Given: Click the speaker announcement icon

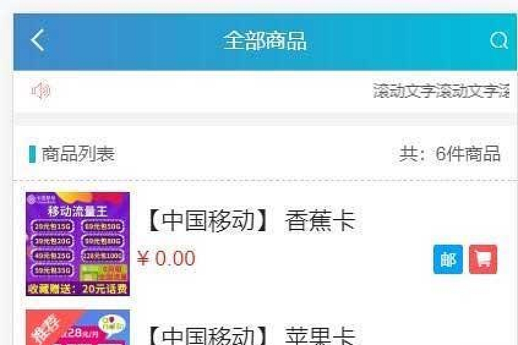Looking at the screenshot, I should coord(40,90).
